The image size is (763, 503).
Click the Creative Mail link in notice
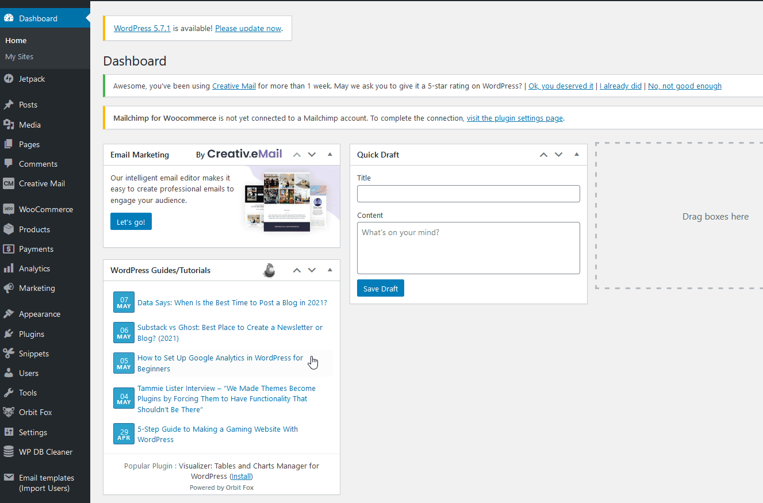pos(234,86)
